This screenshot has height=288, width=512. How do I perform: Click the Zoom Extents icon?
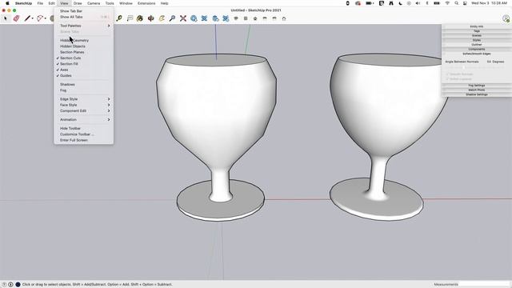(x=183, y=18)
